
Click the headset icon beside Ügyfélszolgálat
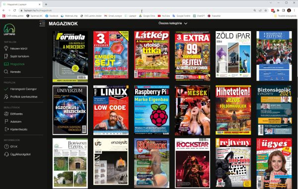pos(6,154)
